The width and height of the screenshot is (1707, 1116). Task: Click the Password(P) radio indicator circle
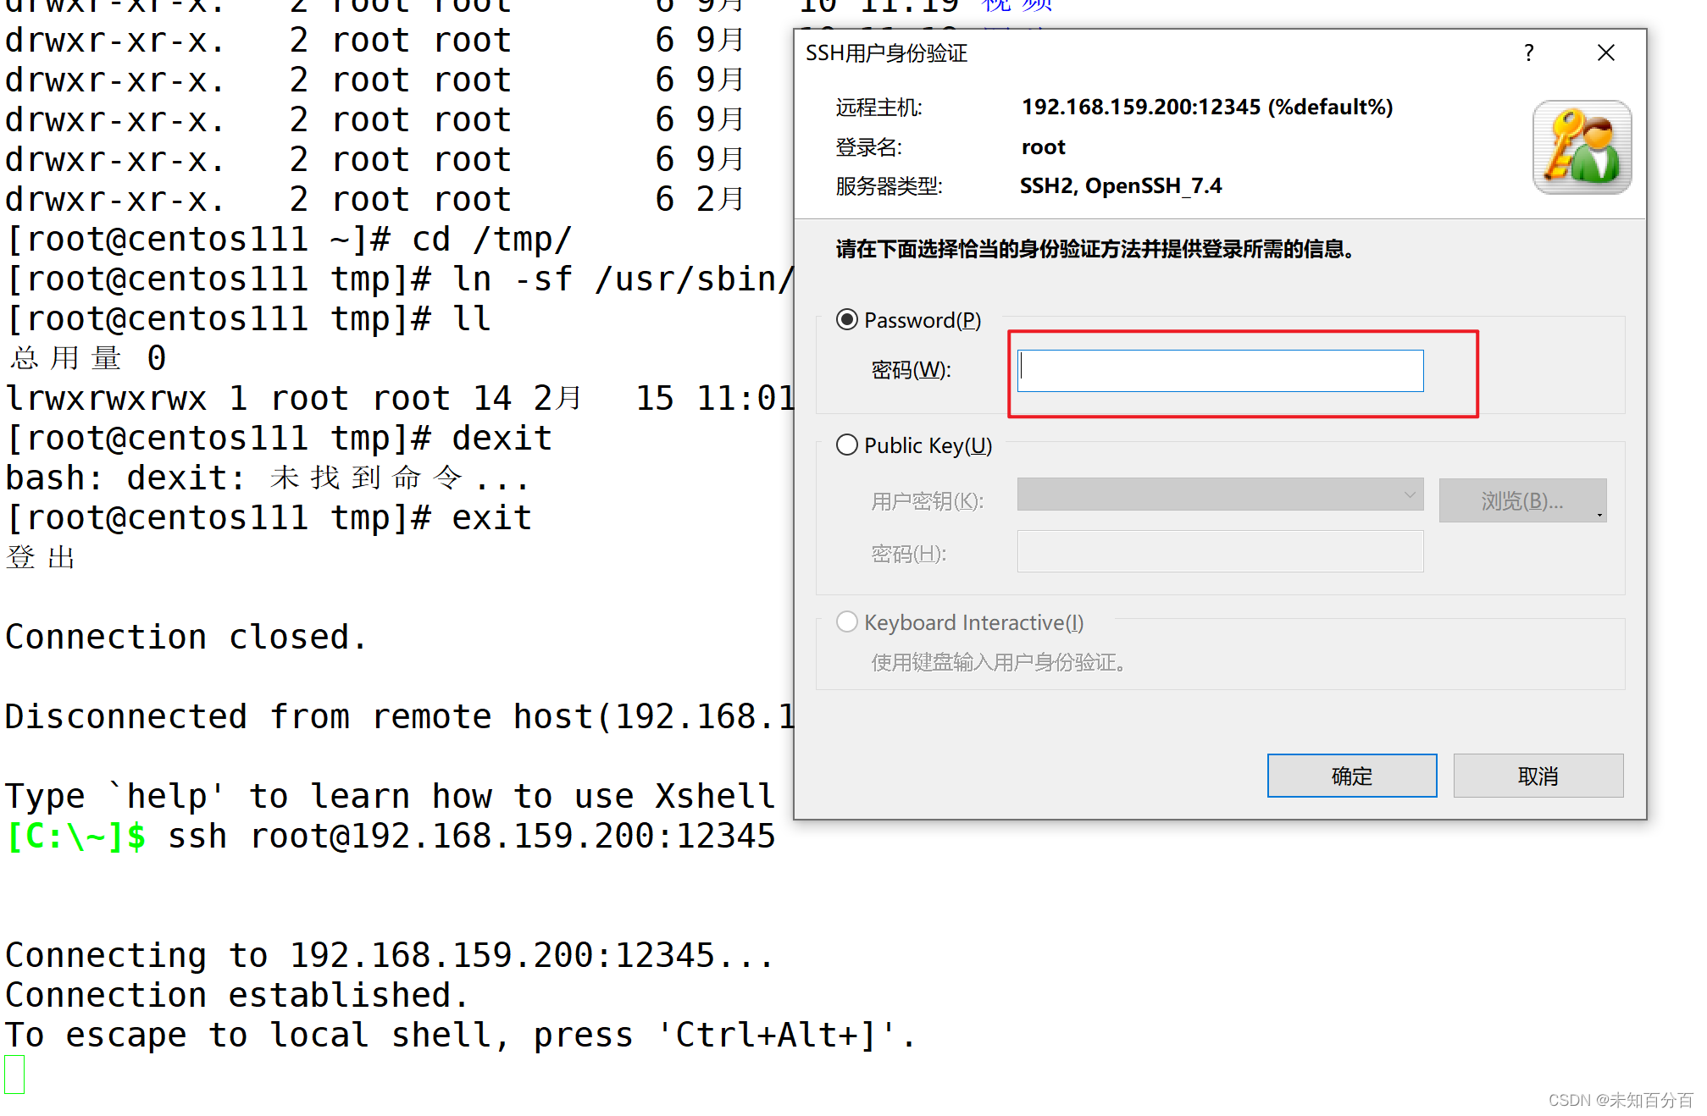[846, 320]
